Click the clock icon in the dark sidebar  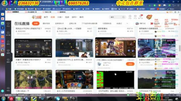[8, 42]
